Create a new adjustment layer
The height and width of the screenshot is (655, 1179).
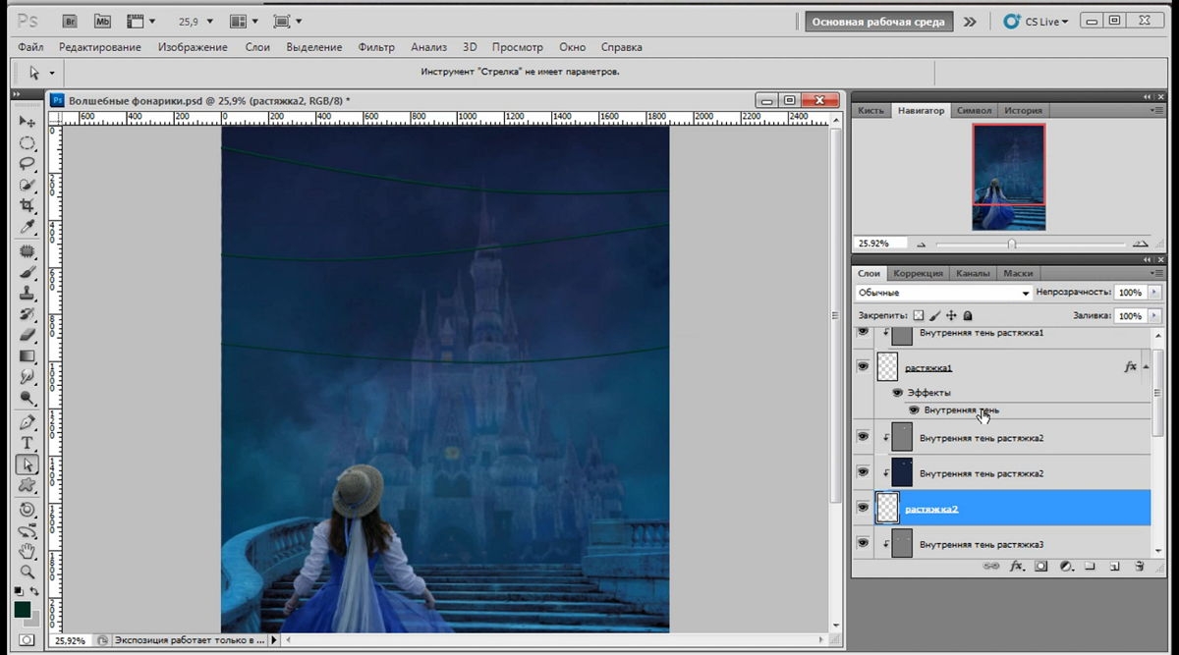point(1066,567)
